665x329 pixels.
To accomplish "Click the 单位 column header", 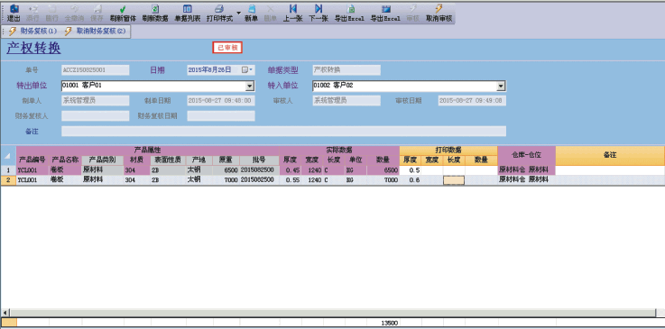I will [x=355, y=160].
